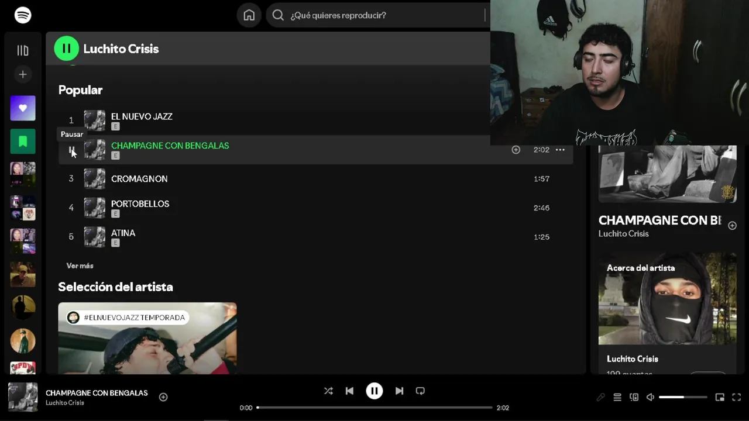Image resolution: width=749 pixels, height=421 pixels.
Task: Seek within the song progress bar
Action: pyautogui.click(x=374, y=408)
